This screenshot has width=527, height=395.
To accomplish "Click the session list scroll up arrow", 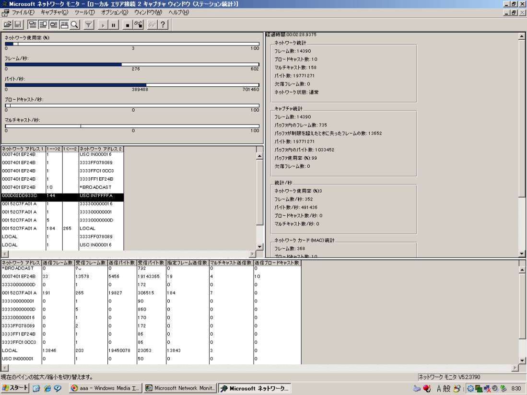I will [x=259, y=156].
